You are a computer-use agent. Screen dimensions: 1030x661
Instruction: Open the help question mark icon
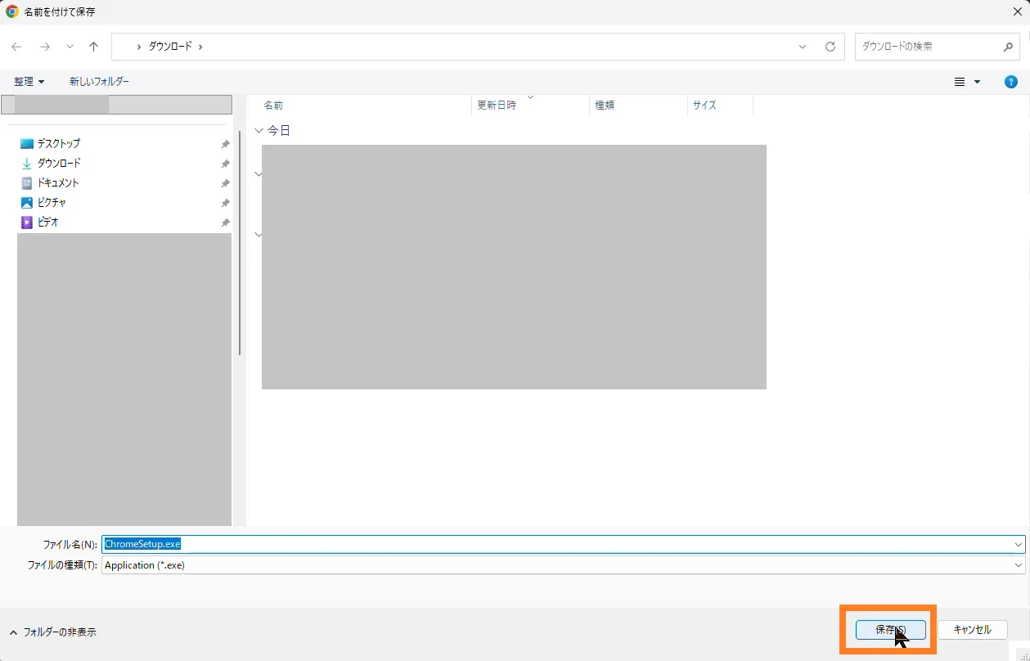(1011, 82)
